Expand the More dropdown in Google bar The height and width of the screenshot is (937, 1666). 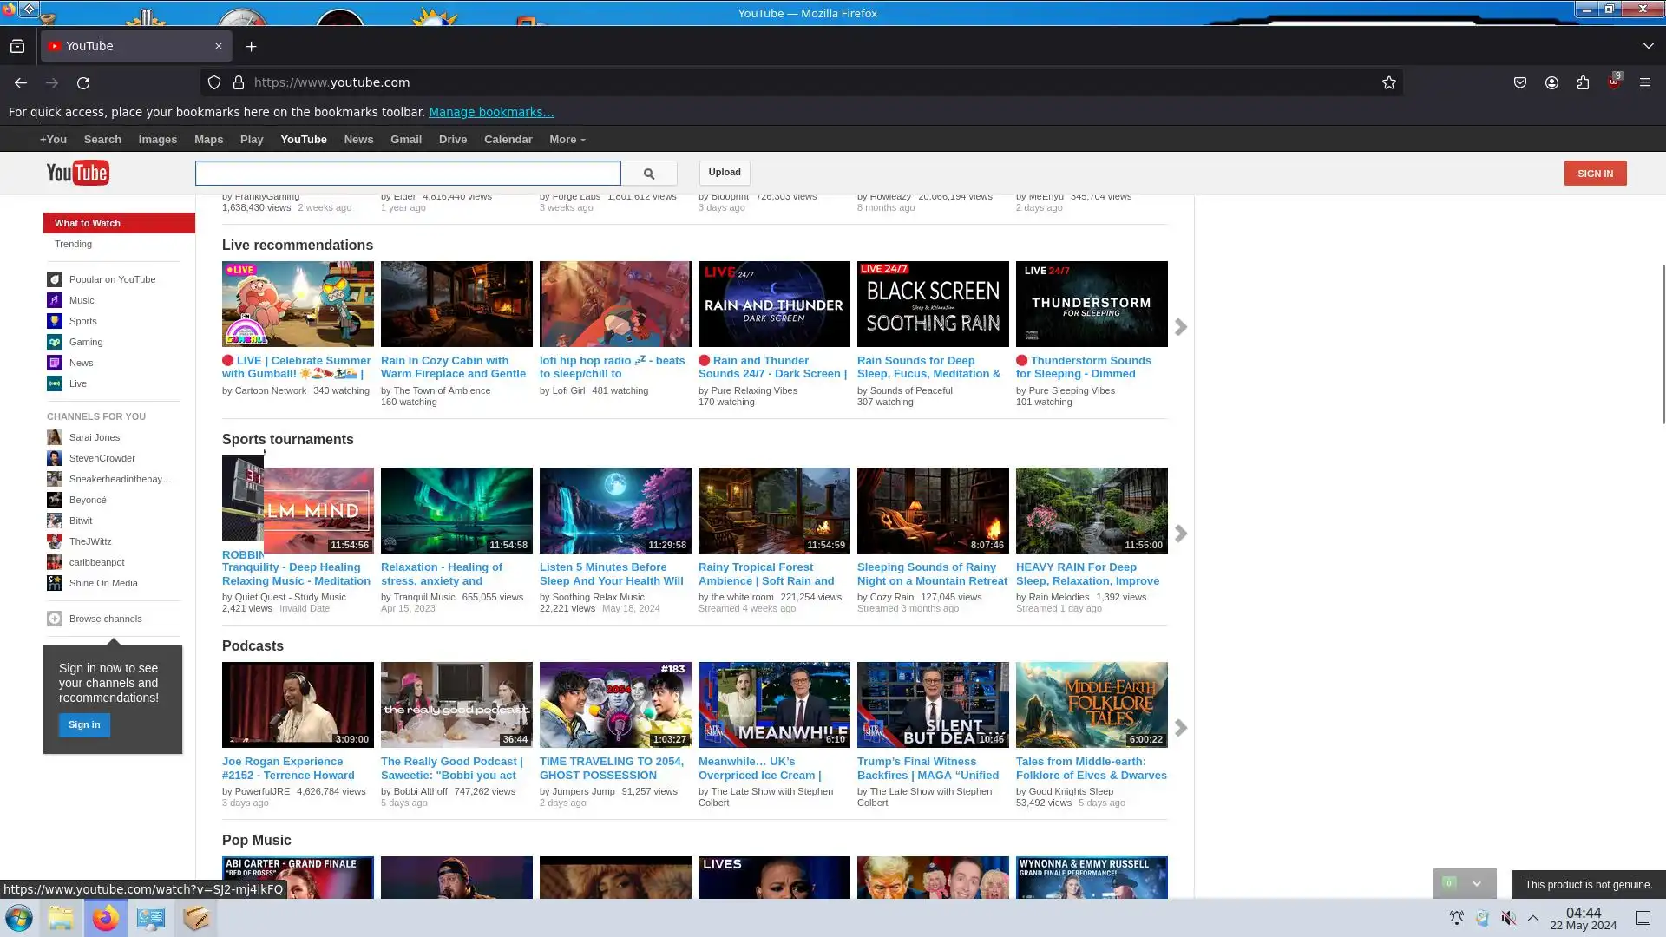coord(567,140)
